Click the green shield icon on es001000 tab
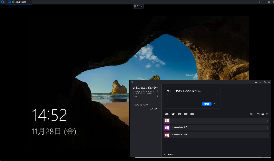The image size is (274, 161). point(13,2)
